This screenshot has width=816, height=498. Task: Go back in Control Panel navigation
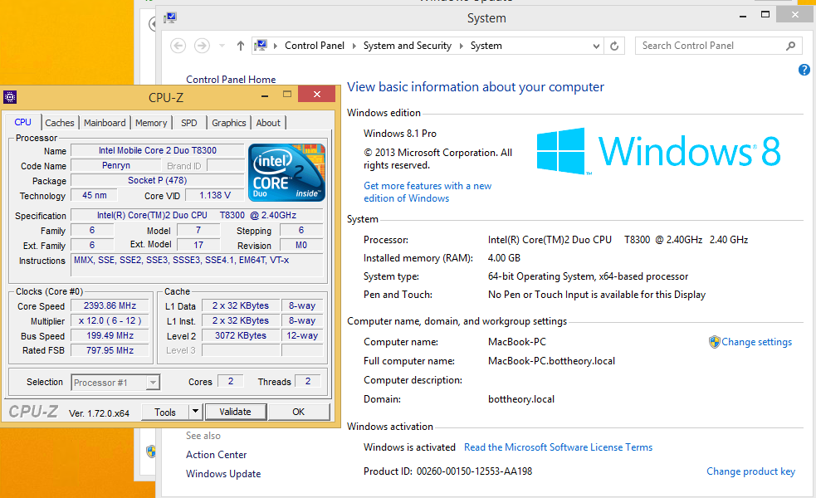coord(178,46)
